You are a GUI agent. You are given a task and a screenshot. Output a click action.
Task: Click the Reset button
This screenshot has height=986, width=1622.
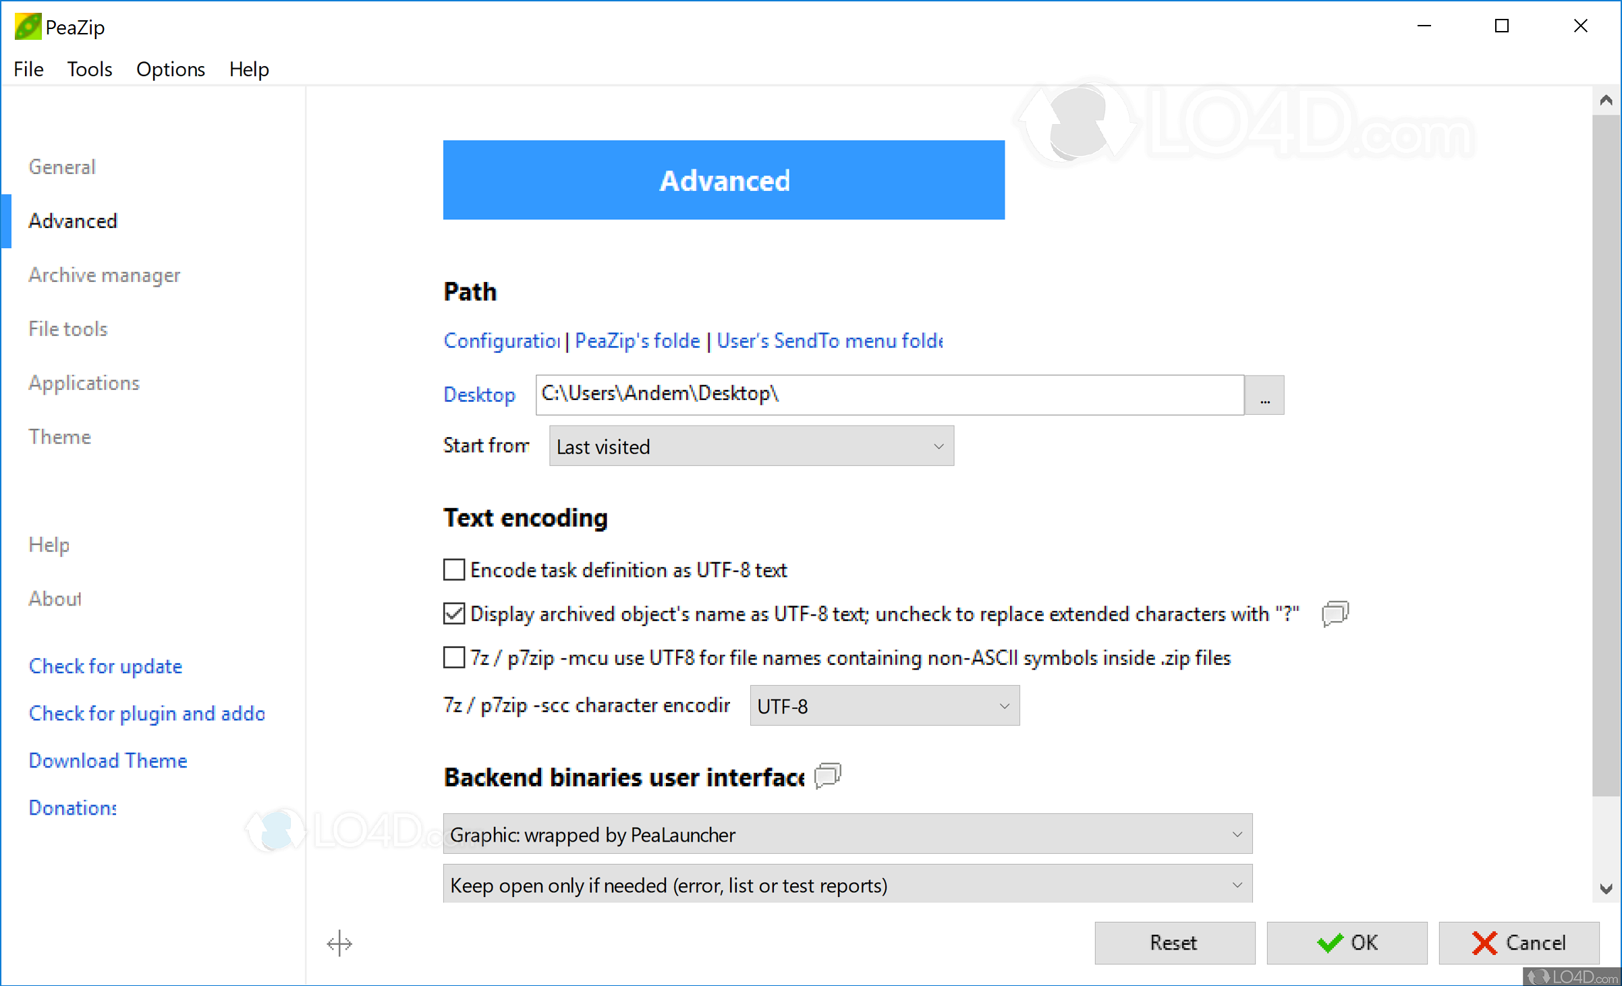1174,943
